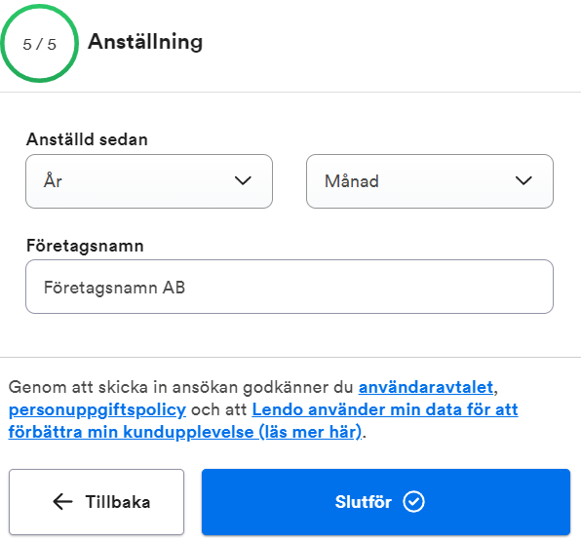The height and width of the screenshot is (542, 581).
Task: Click the Slutför finish button
Action: click(386, 502)
